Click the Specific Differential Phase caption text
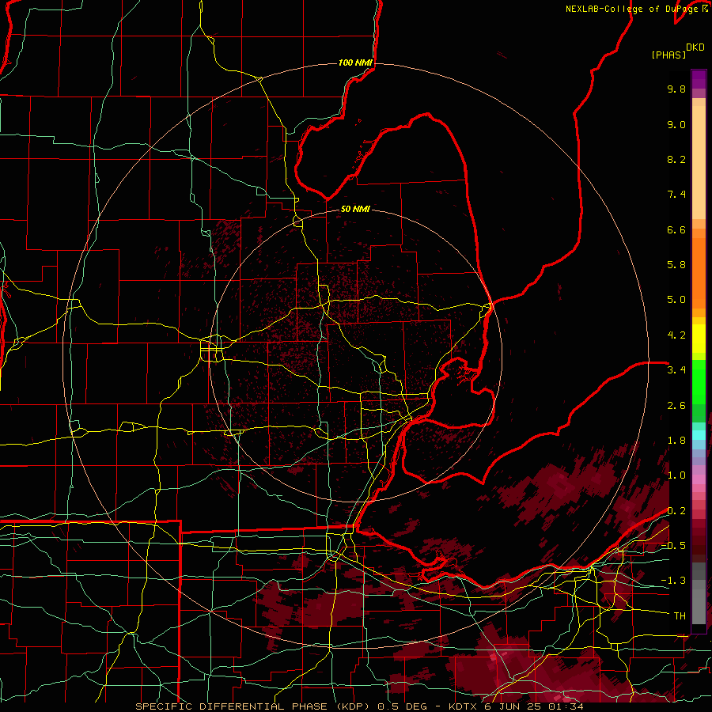The width and height of the screenshot is (712, 712). pyautogui.click(x=359, y=706)
